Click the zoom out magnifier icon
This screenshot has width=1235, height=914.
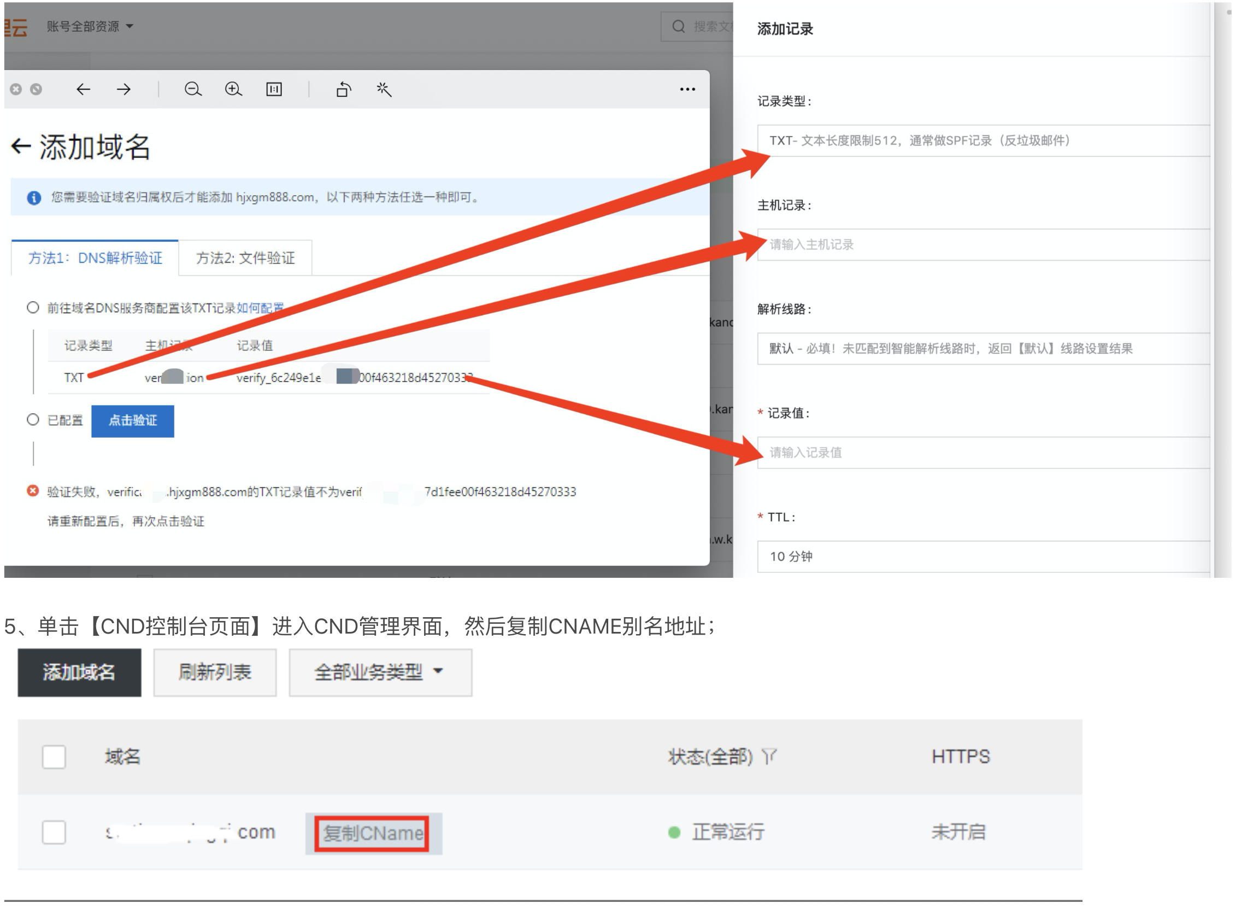point(192,89)
